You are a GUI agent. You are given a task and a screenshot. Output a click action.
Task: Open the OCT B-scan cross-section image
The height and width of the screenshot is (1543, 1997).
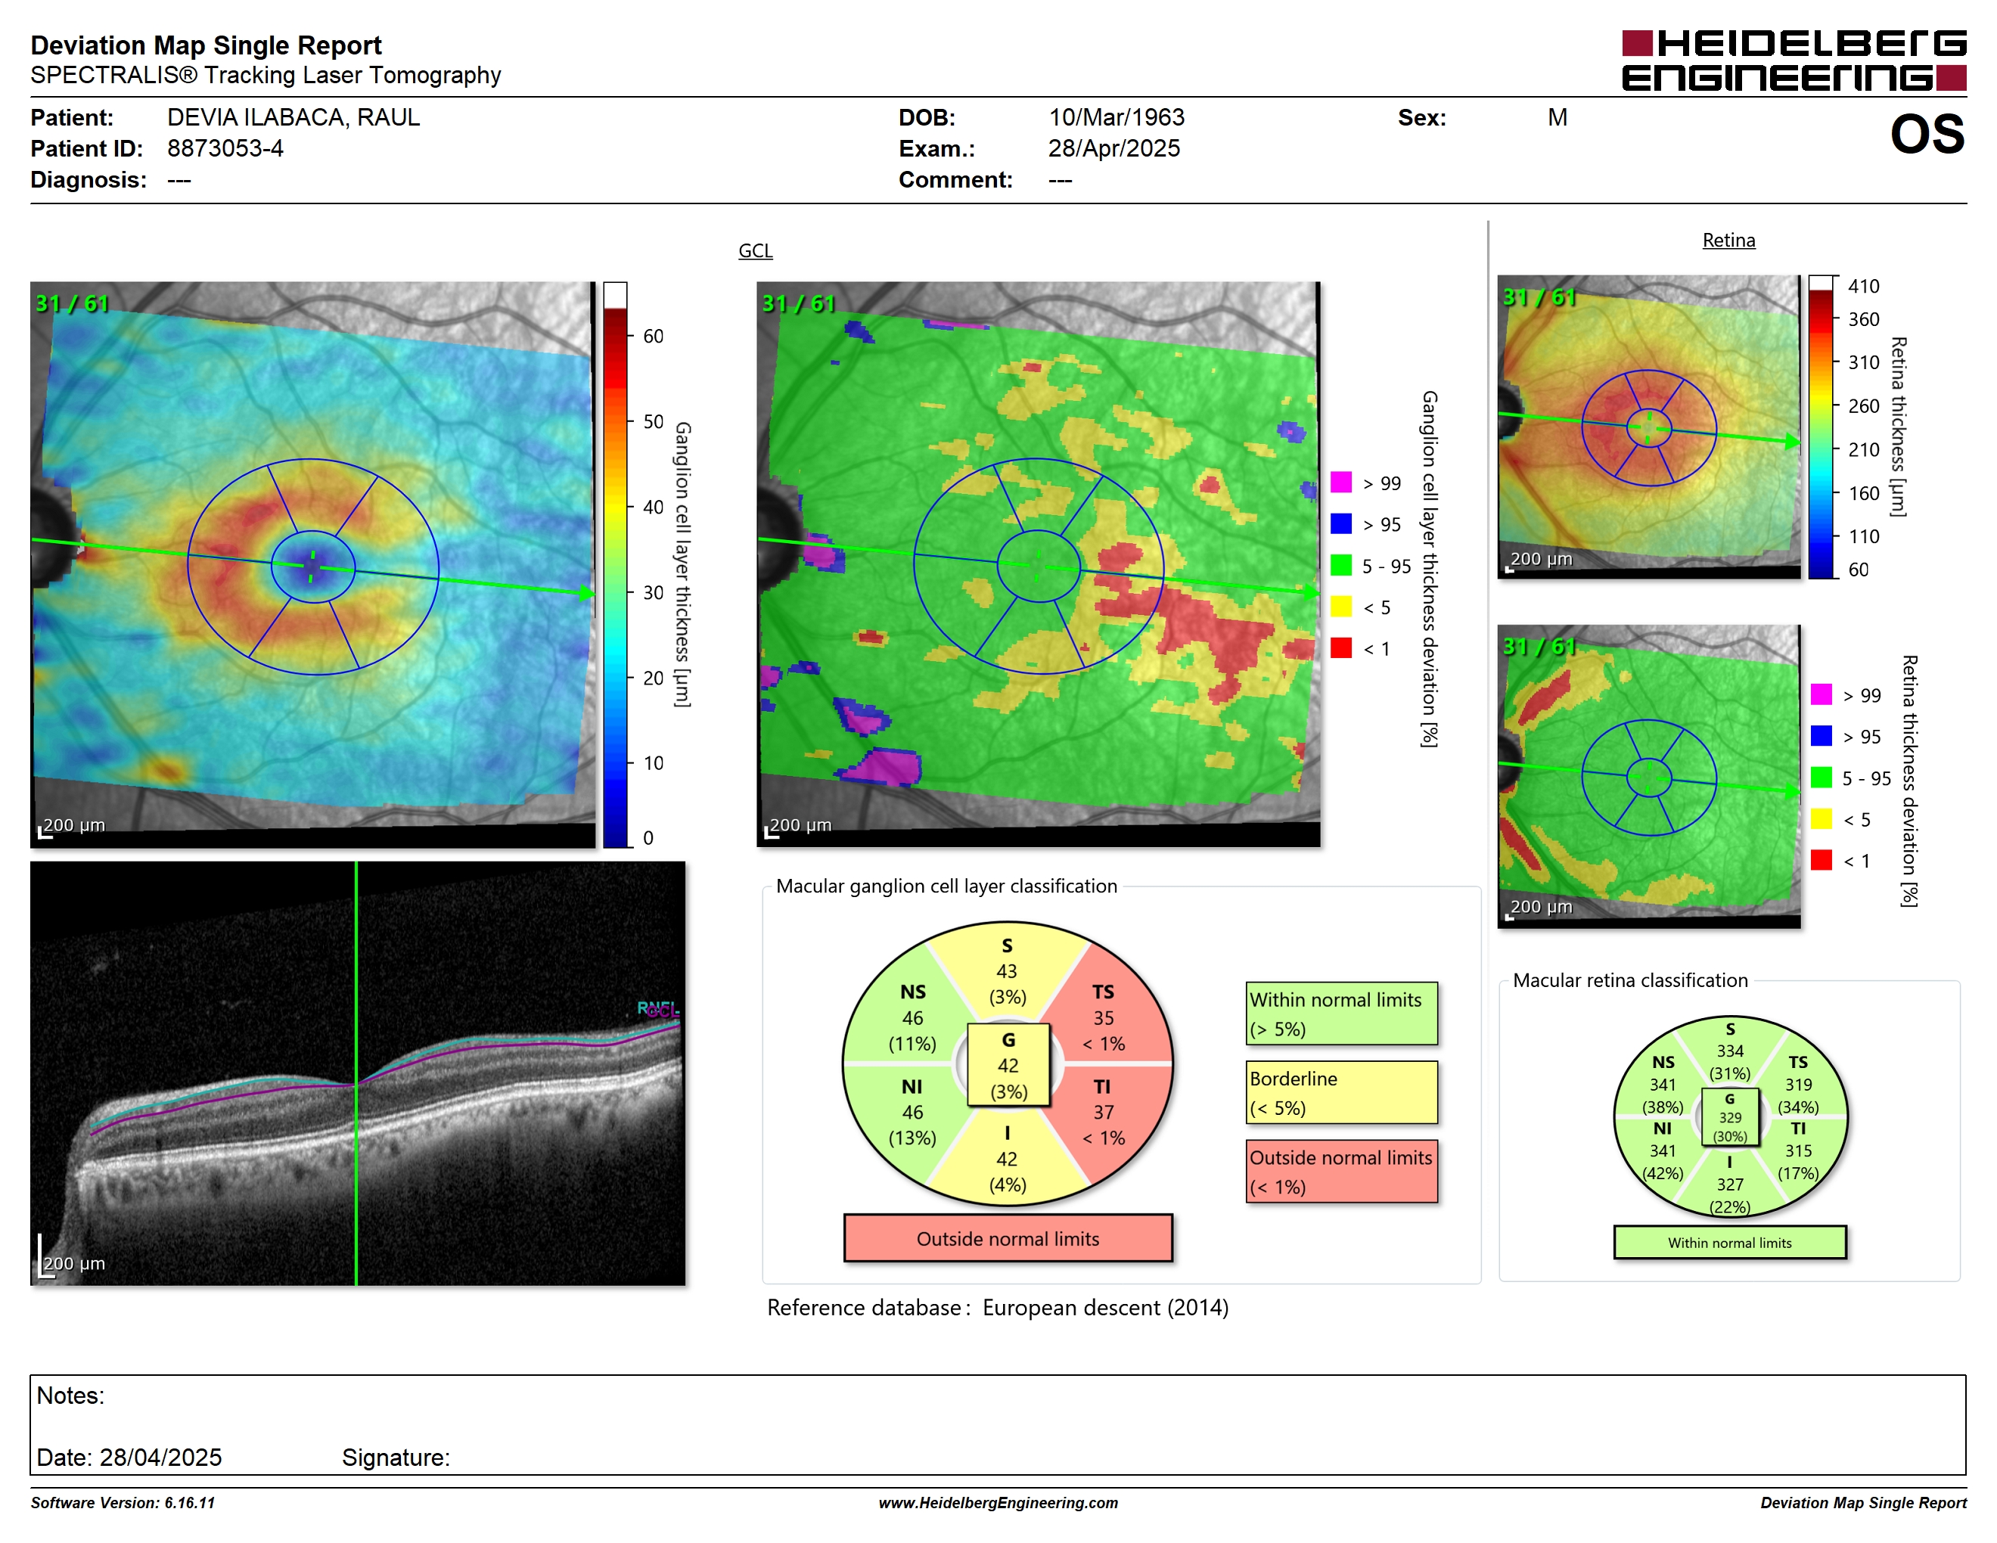(x=358, y=1073)
